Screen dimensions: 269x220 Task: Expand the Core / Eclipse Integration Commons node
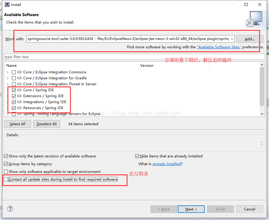(x=7, y=72)
